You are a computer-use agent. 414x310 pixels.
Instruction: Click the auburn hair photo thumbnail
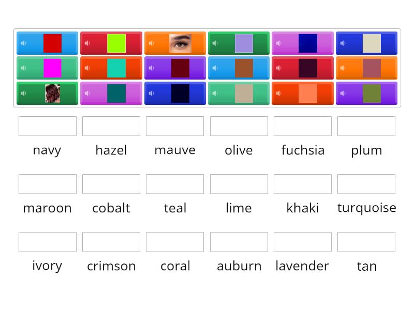click(x=52, y=93)
